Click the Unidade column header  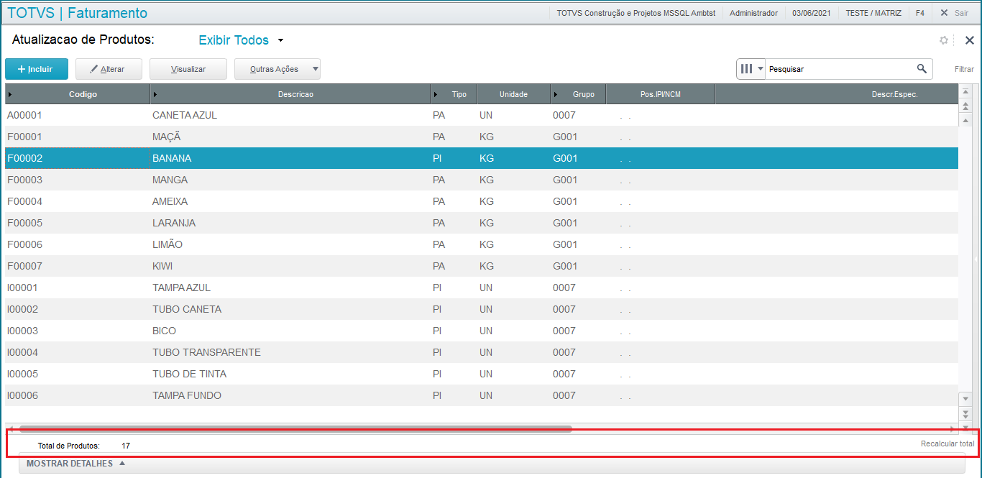pyautogui.click(x=514, y=94)
